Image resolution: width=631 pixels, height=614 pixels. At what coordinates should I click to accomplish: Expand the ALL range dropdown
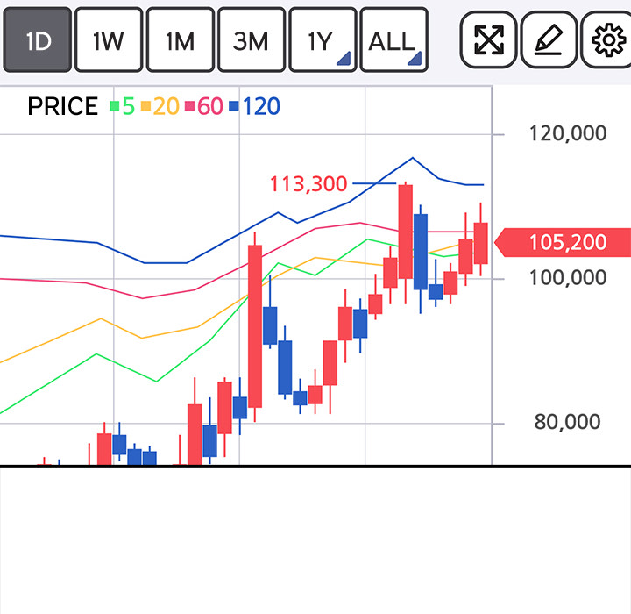(393, 40)
